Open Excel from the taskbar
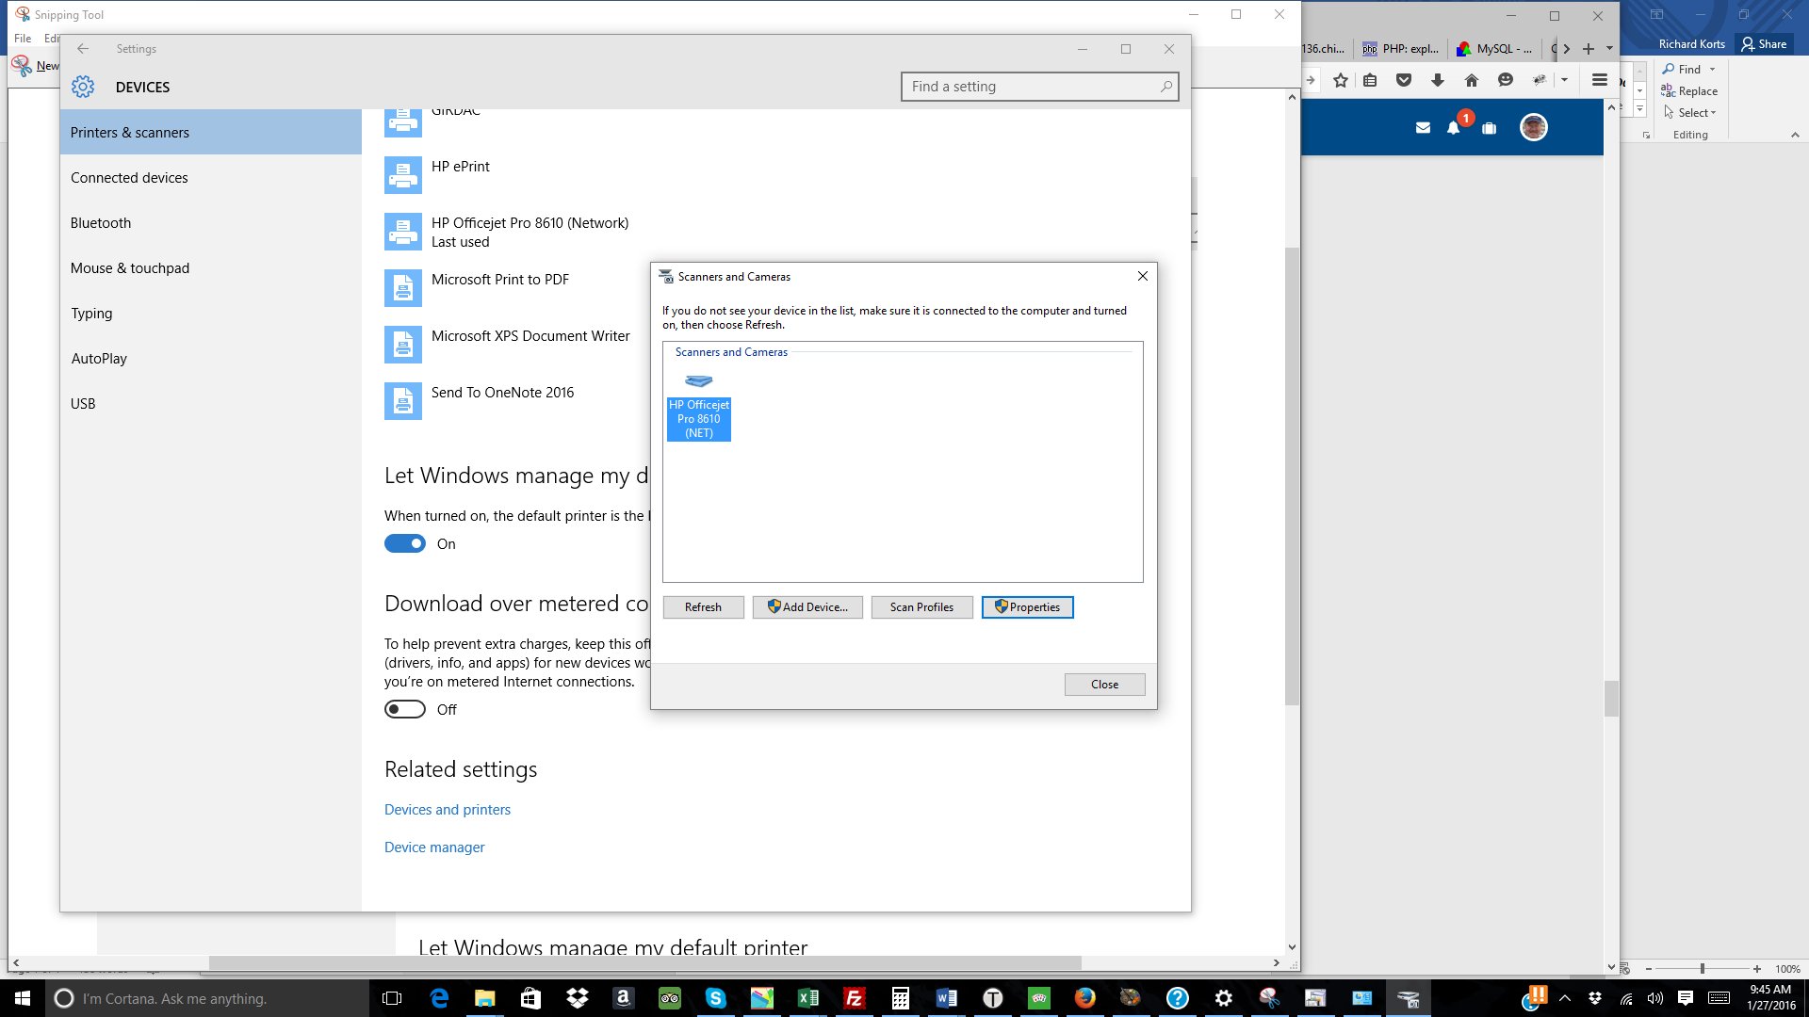This screenshot has height=1017, width=1809. (x=807, y=998)
